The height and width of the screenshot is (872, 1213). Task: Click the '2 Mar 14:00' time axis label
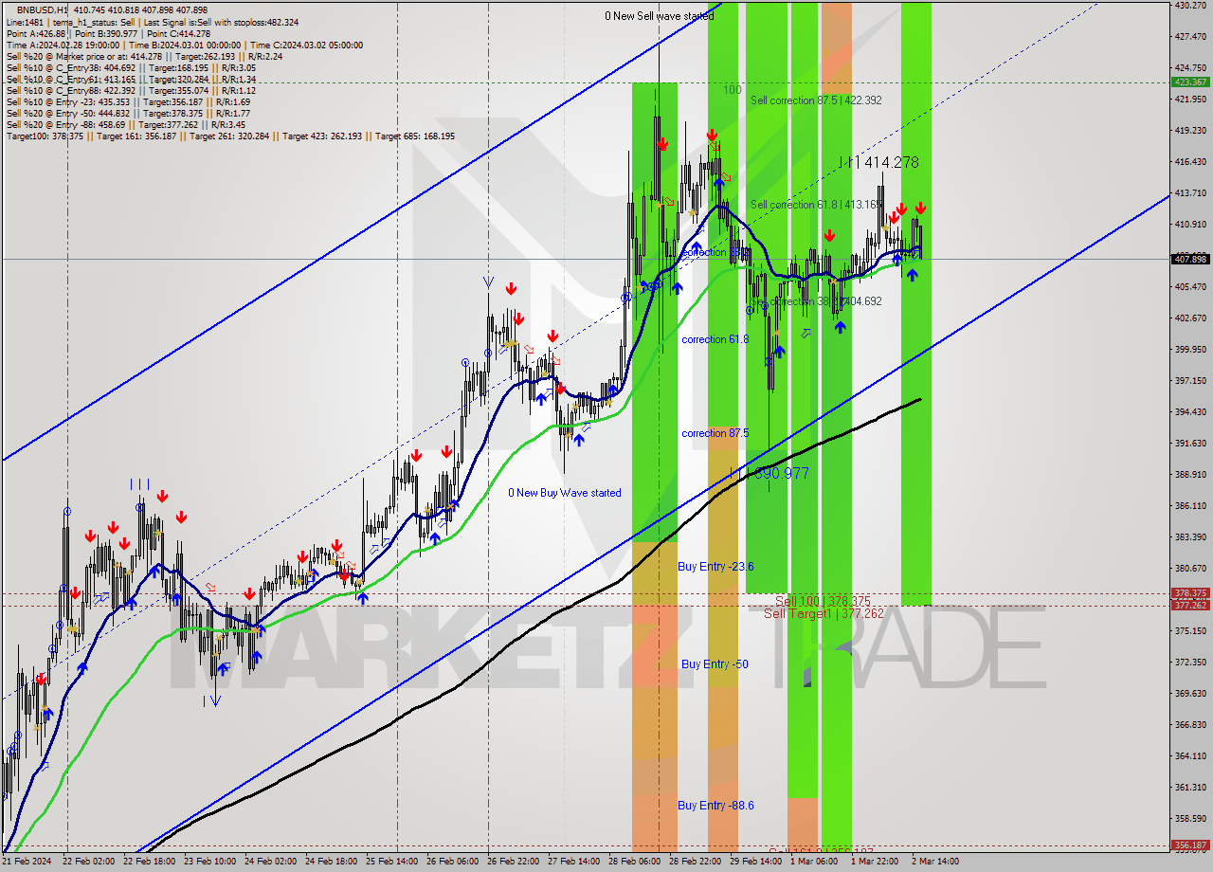click(x=935, y=862)
